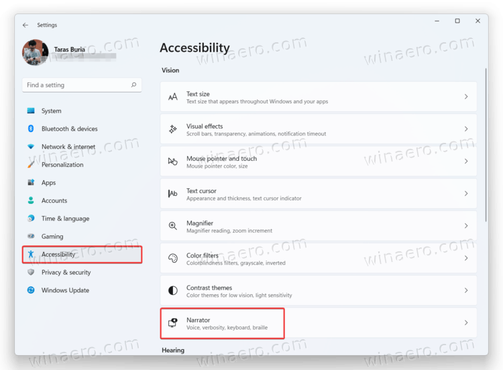
Task: Expand the Text size chevron
Action: pyautogui.click(x=466, y=97)
